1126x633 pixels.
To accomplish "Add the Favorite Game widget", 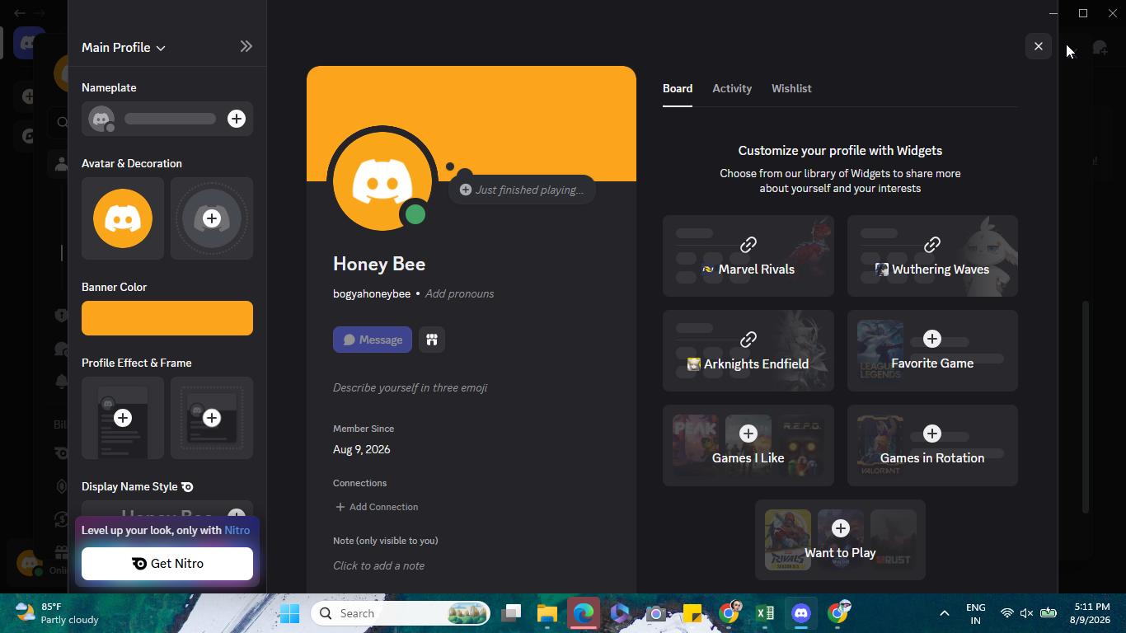I will tap(932, 351).
